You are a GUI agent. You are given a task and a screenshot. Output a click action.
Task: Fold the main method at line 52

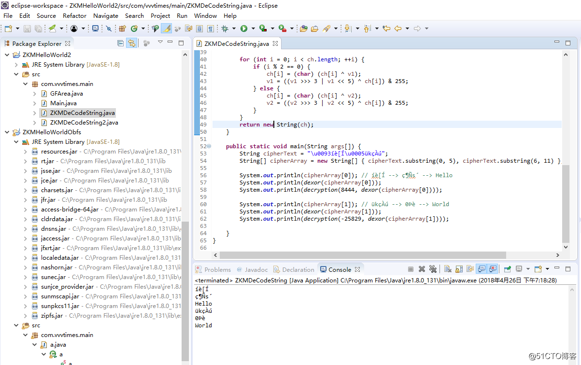pos(209,146)
